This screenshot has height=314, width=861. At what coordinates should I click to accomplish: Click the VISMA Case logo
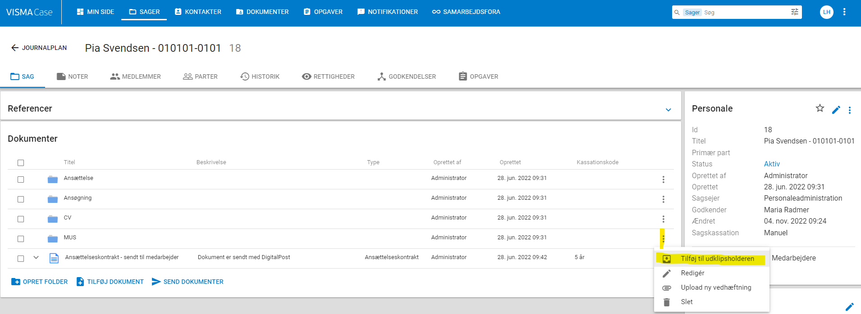click(29, 12)
